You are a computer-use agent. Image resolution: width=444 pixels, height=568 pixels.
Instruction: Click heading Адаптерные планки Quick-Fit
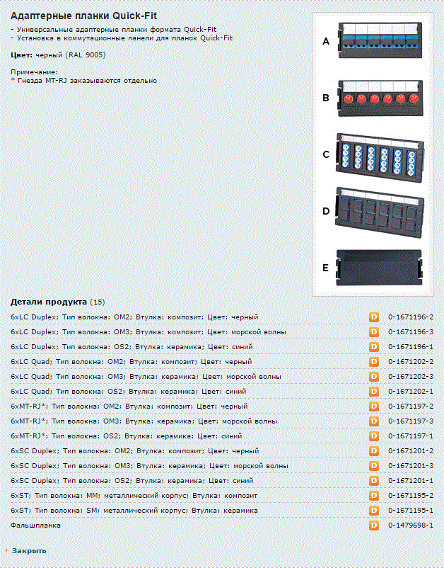click(84, 16)
